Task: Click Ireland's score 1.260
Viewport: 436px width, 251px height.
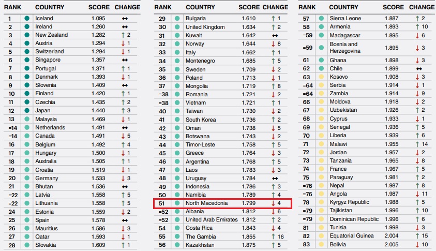Action: (x=98, y=27)
